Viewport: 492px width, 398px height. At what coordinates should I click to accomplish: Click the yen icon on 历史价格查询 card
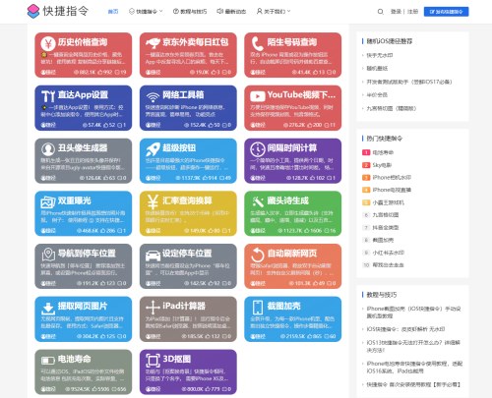(x=48, y=43)
